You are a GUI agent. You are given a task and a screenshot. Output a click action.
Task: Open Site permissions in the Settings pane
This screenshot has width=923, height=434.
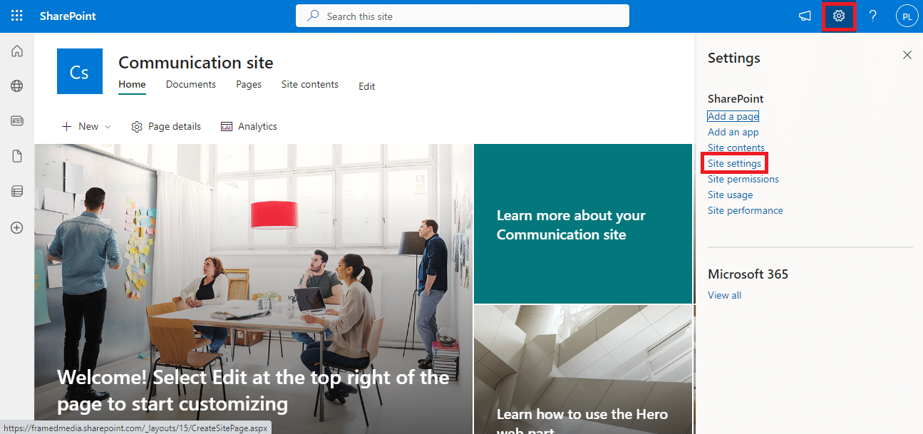coord(743,179)
